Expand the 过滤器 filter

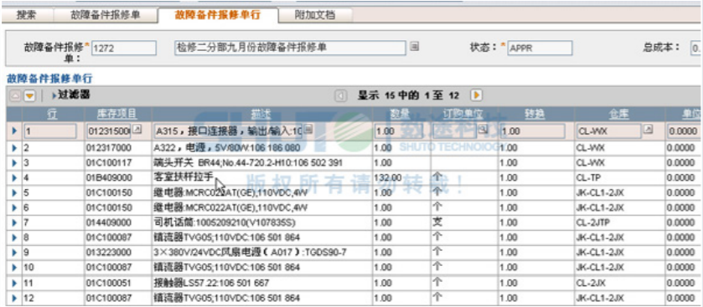[71, 95]
